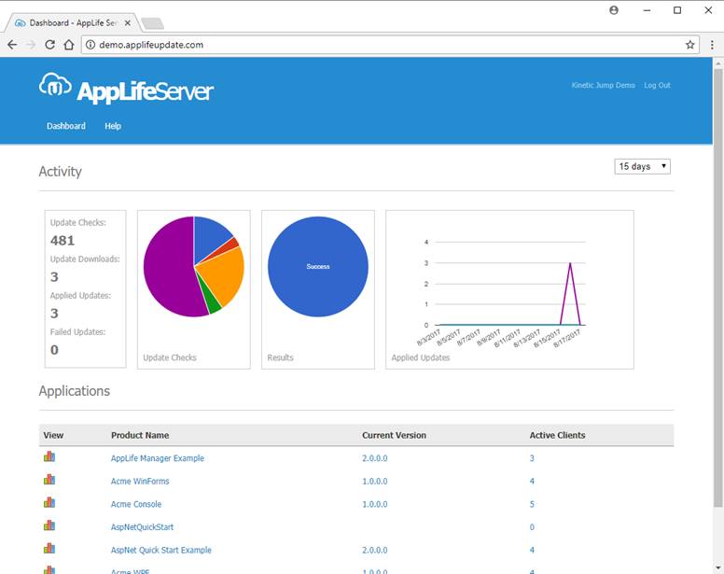724x574 pixels.
Task: Click the Active Clients column header
Action: click(557, 435)
